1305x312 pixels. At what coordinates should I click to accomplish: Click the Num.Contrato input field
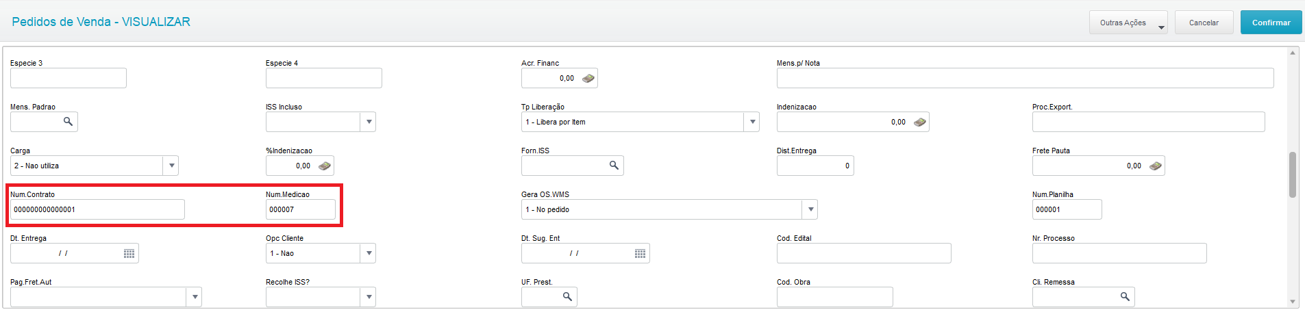97,209
